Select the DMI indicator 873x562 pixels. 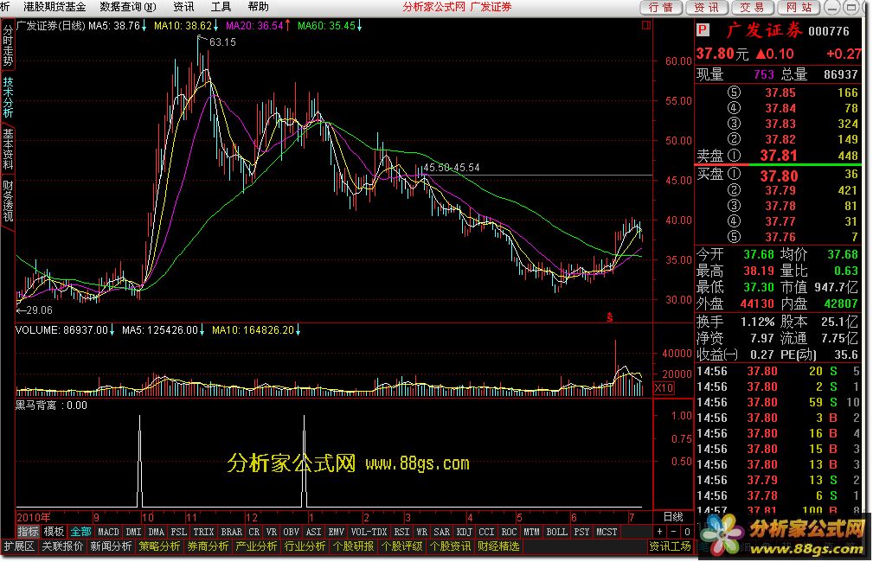click(133, 532)
